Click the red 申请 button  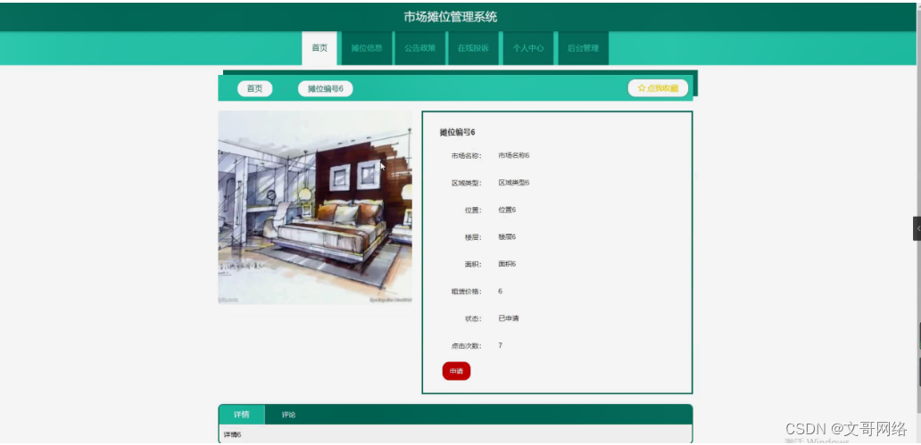pos(456,371)
